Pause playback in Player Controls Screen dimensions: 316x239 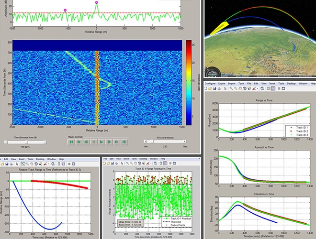(94, 142)
